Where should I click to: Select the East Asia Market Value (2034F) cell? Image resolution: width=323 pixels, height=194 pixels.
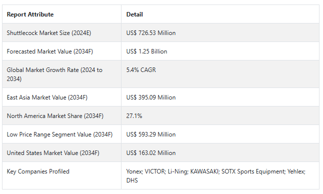61,97
